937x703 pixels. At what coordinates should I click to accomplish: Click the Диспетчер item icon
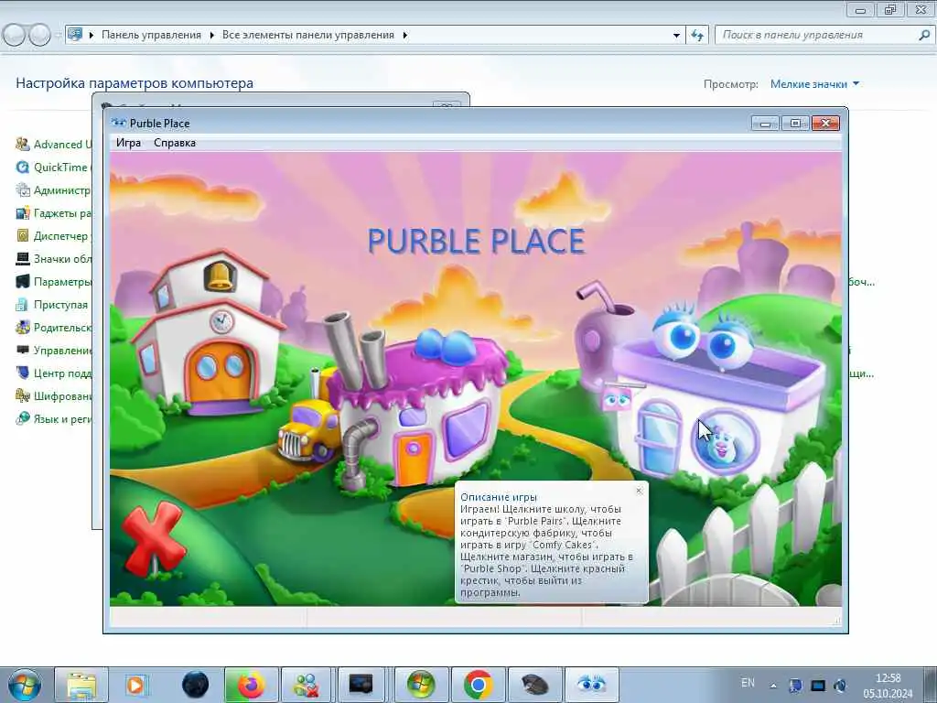[x=23, y=235]
